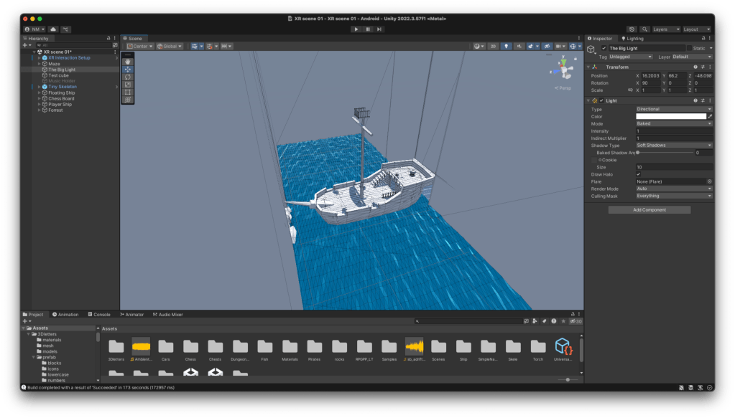
Task: Select the Rect tool in Scene view
Action: click(x=127, y=92)
